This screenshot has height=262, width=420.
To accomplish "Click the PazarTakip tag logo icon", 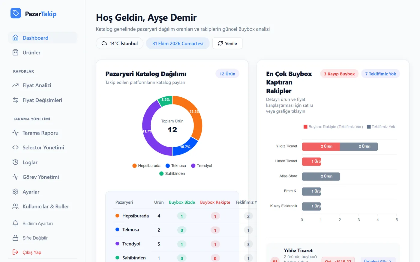I will (16, 13).
